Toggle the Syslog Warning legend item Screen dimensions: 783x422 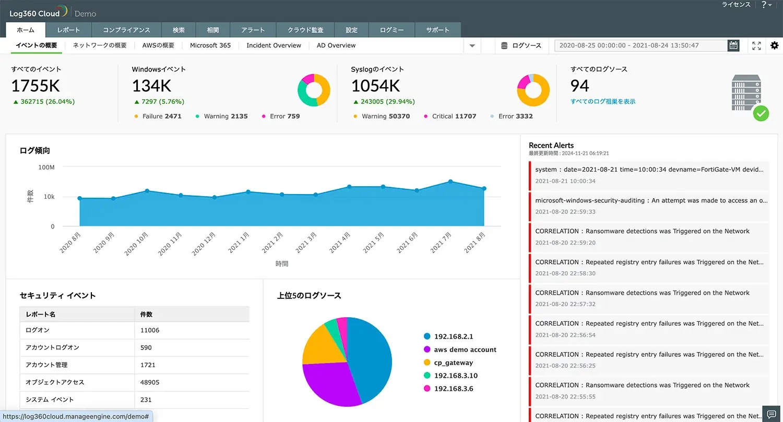click(382, 116)
